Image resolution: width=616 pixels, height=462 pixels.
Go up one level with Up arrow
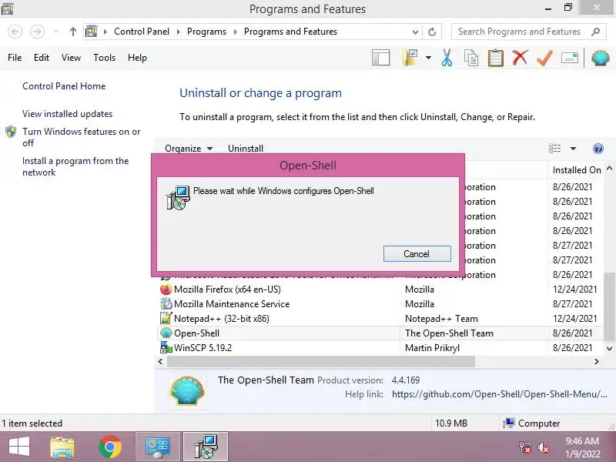[x=72, y=32]
